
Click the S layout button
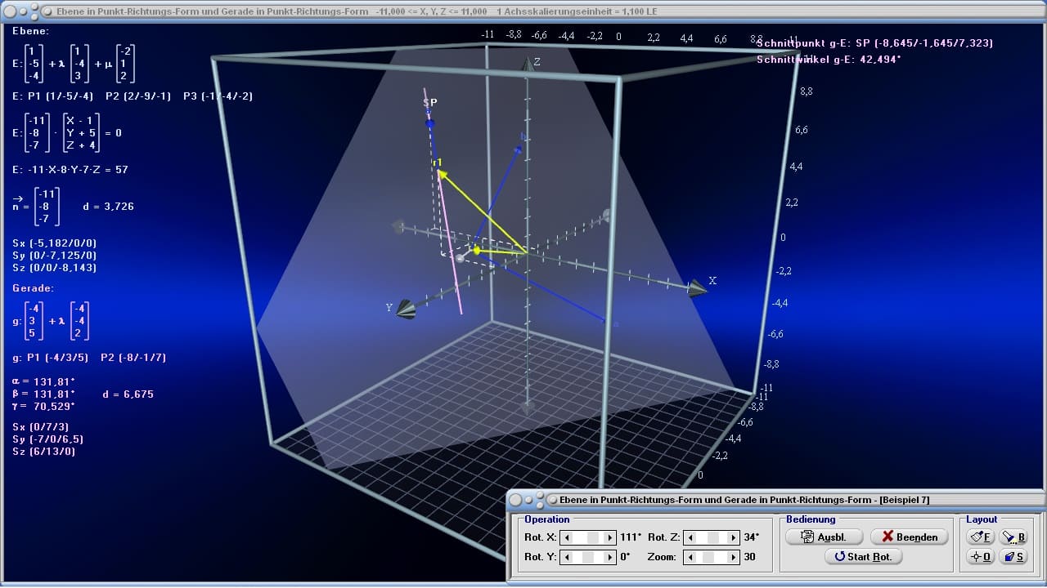(x=1012, y=556)
